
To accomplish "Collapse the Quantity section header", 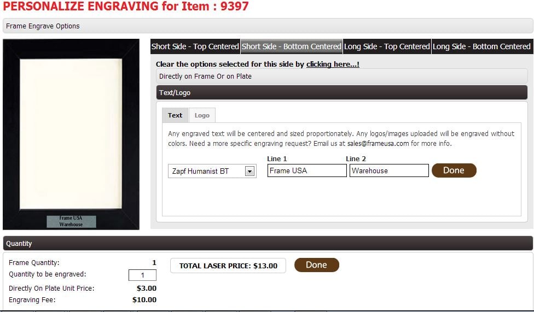I will (x=268, y=243).
